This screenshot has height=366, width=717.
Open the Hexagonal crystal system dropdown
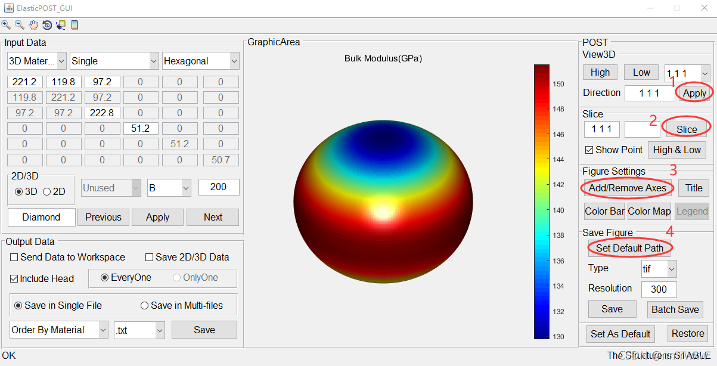pos(200,61)
